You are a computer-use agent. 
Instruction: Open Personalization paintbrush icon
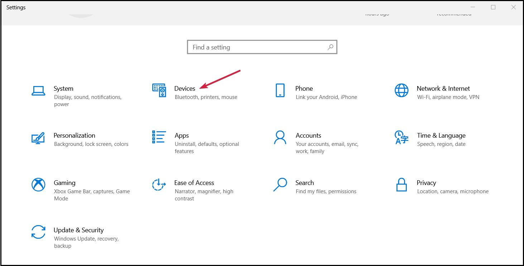point(38,138)
